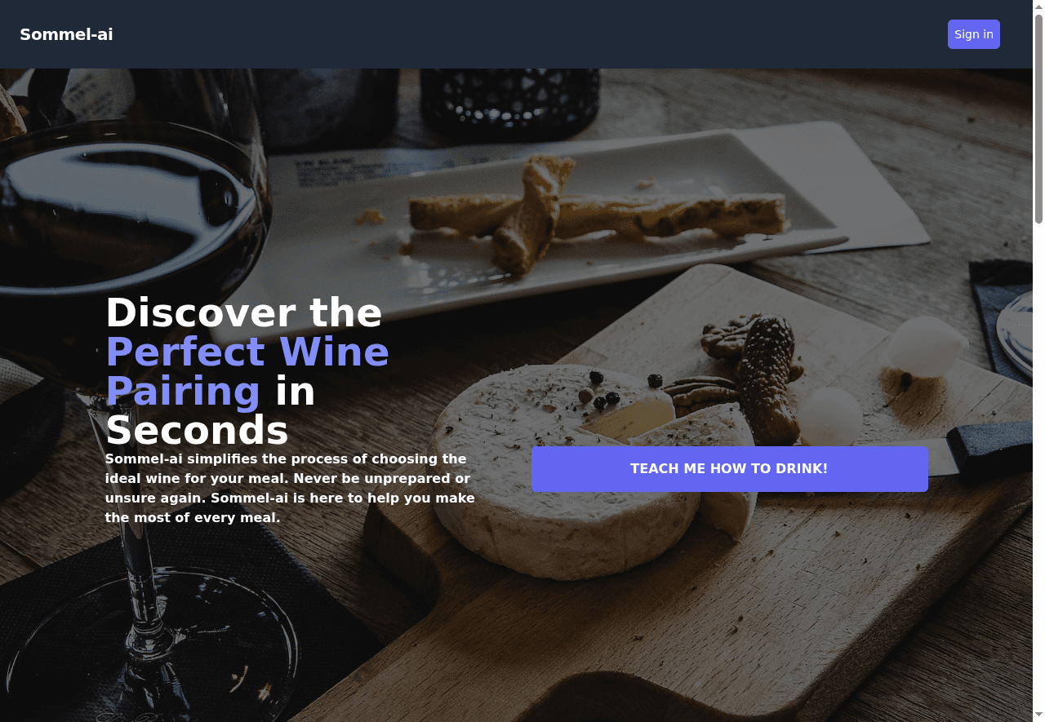Click the 'Seconds' word in the headline
The image size is (1045, 722).
[197, 430]
